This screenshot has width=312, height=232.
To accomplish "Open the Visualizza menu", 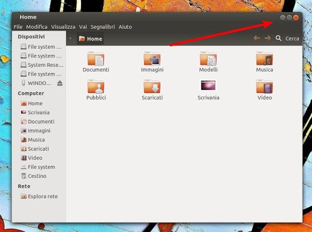I will [63, 27].
